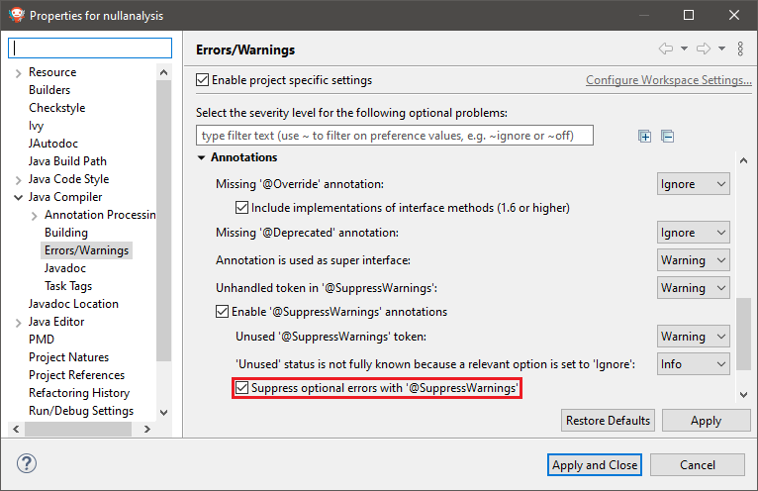Image resolution: width=758 pixels, height=491 pixels.
Task: Click the tree horizontal scrollbar thumb
Action: tap(78, 429)
